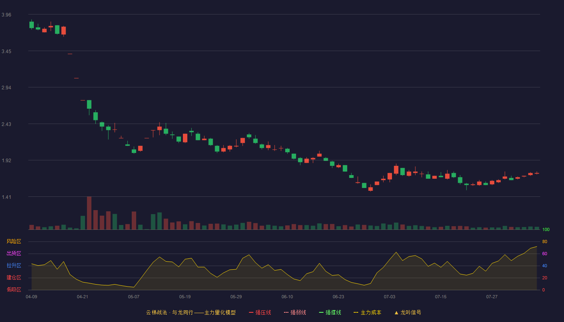Click the 低吸区 zone label
The height and width of the screenshot is (322, 564).
(x=14, y=290)
